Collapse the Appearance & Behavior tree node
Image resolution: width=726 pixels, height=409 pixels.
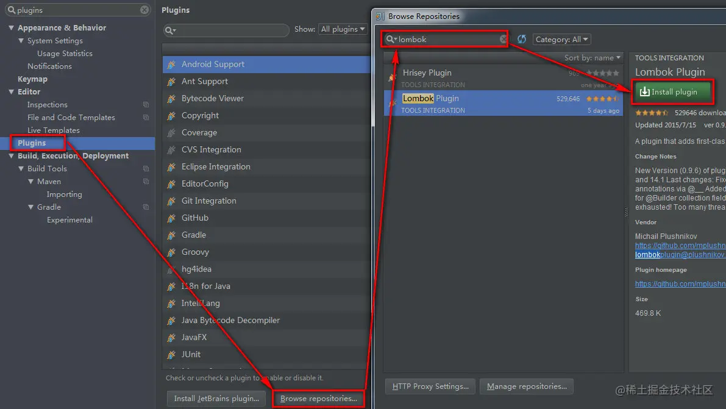[11, 28]
